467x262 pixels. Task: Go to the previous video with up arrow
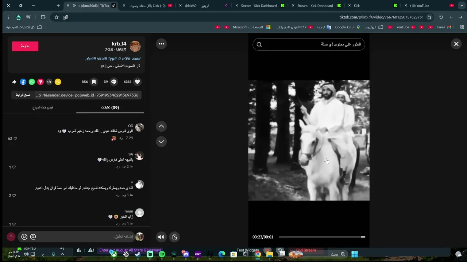(161, 126)
